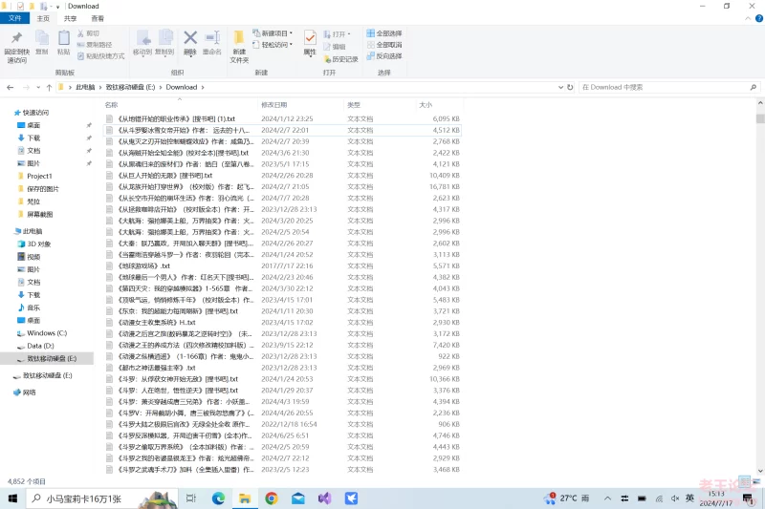
Task: Select Project1 folder in sidebar
Action: [x=39, y=176]
